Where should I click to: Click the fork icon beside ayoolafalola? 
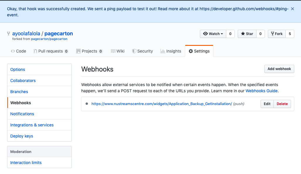pyautogui.click(x=8, y=34)
